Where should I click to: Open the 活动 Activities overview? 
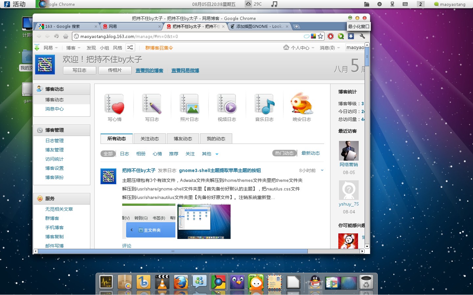tap(15, 4)
